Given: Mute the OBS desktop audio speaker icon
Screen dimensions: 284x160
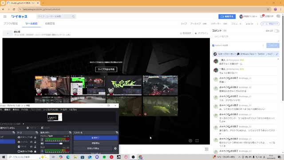Looking at the screenshot, I should click(x=42, y=144).
